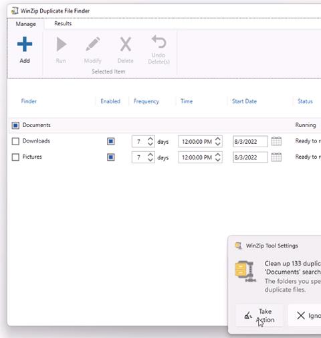321x338 pixels.
Task: Switch to the Results tab
Action: 63,23
